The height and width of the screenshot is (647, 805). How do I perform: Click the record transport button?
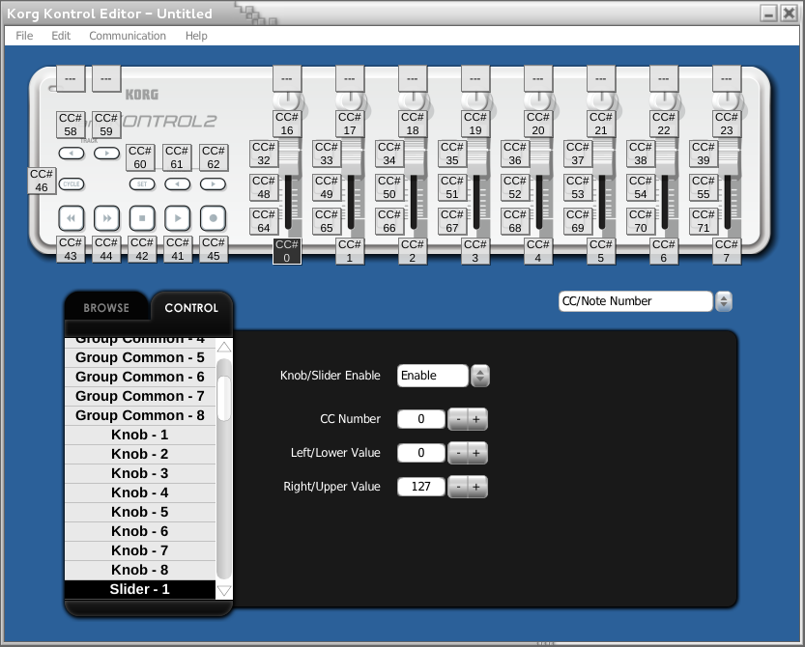pyautogui.click(x=213, y=218)
